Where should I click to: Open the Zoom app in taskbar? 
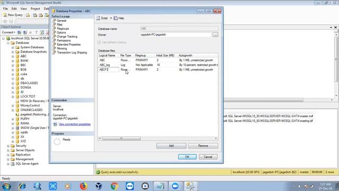[x=175, y=186]
